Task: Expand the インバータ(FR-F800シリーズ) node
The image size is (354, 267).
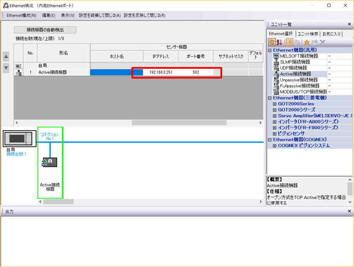Action: click(x=274, y=128)
